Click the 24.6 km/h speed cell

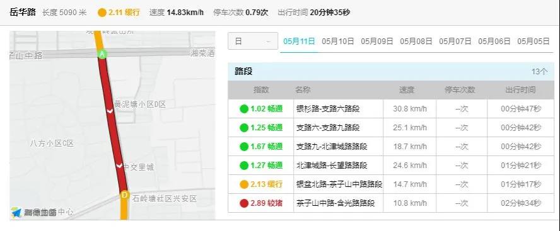tap(410, 166)
